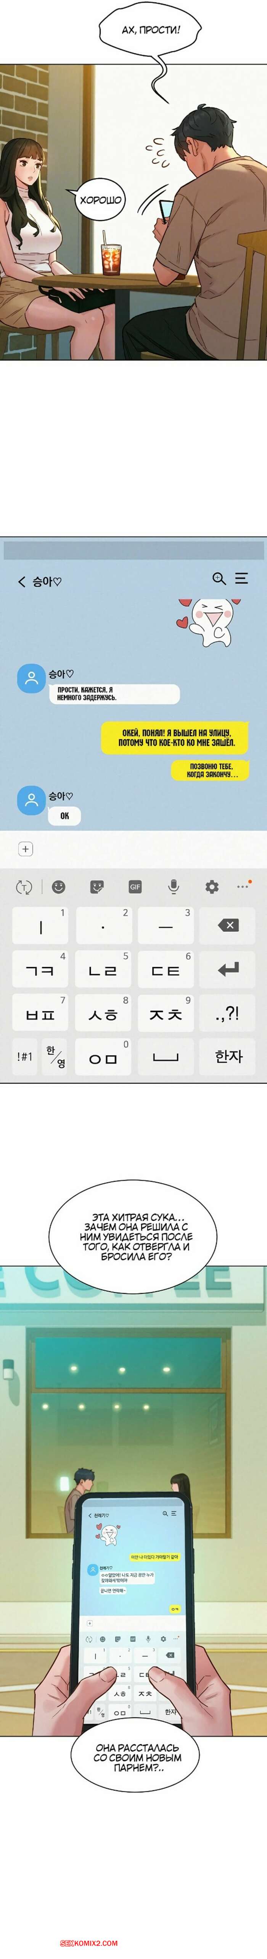Toggle Korean/English language key 한/영
267x1959 pixels.
pos(55,1056)
